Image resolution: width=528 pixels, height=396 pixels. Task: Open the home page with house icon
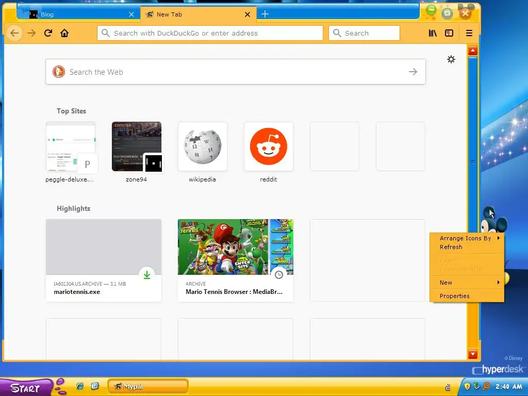(64, 33)
